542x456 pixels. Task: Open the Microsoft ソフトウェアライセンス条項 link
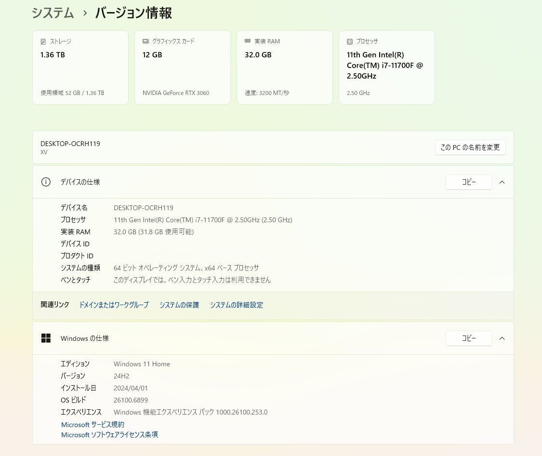pyautogui.click(x=109, y=435)
